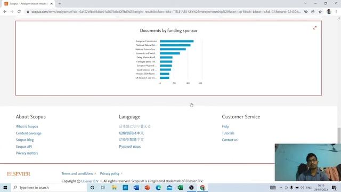
Task: Open Task View on the taskbar
Action: click(x=103, y=187)
